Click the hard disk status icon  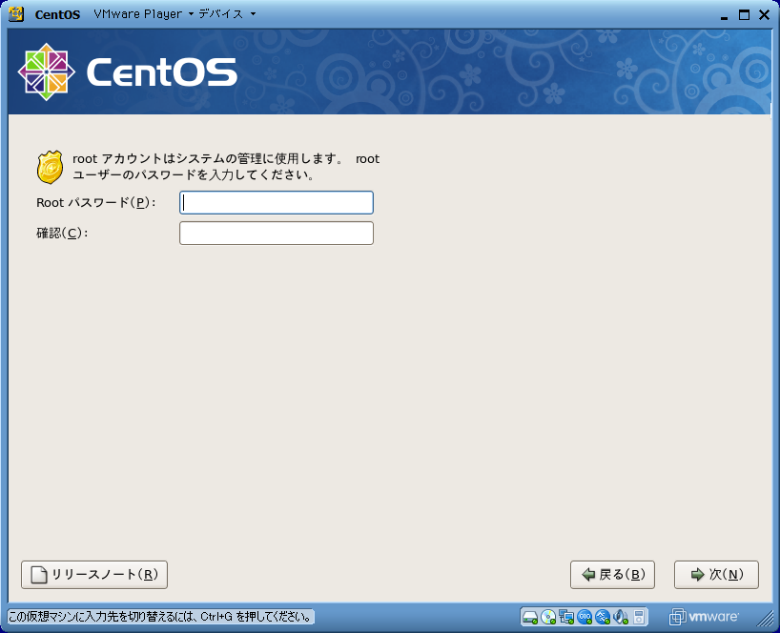pyautogui.click(x=530, y=617)
